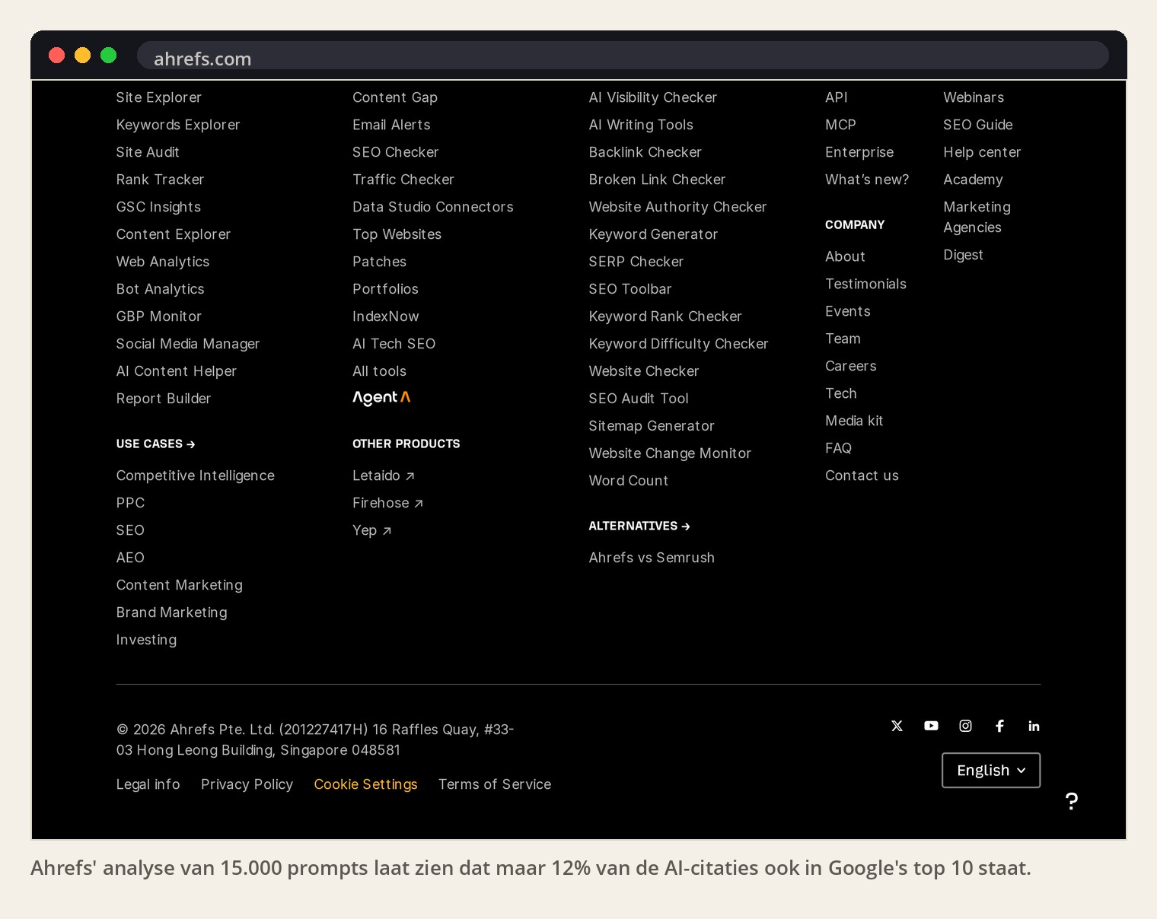The image size is (1157, 919).
Task: Open Content Explorer link
Action: click(174, 234)
